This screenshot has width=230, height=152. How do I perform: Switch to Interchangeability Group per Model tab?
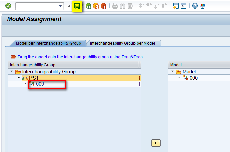tap(122, 43)
